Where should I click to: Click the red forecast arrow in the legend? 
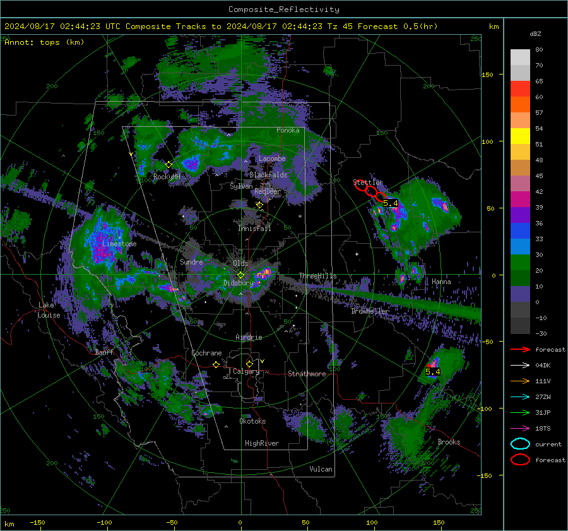(520, 349)
